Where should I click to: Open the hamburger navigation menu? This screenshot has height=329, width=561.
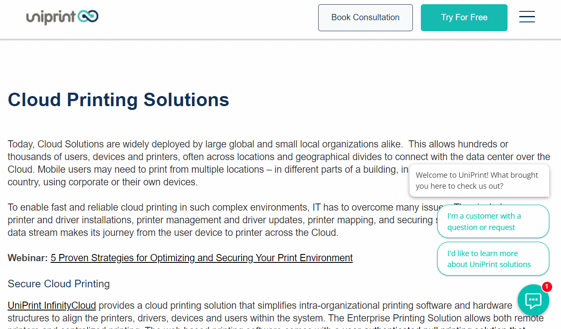(x=527, y=17)
